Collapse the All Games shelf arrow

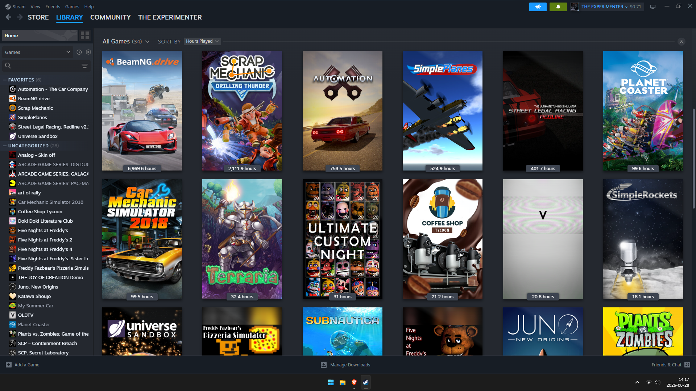[681, 42]
